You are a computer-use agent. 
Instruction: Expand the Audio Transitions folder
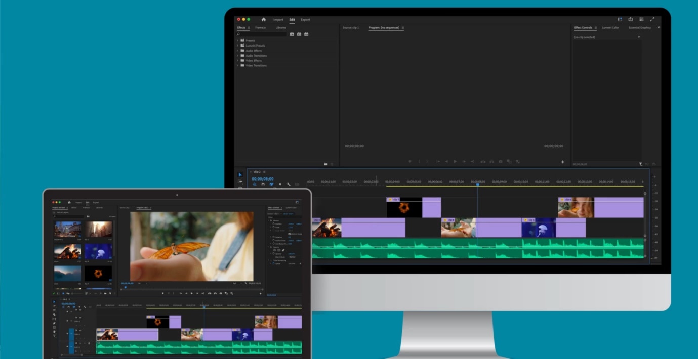pyautogui.click(x=237, y=56)
